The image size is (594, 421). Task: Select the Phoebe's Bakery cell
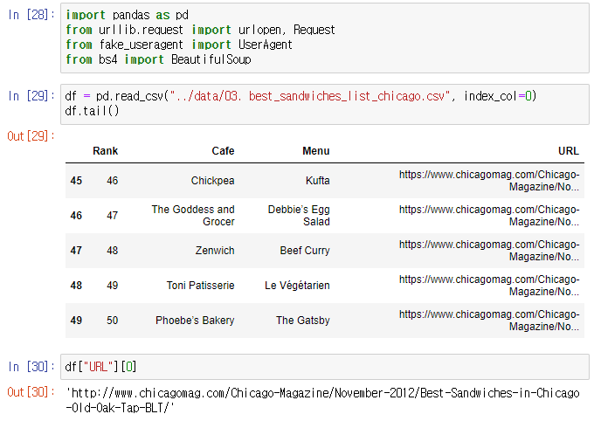[195, 321]
